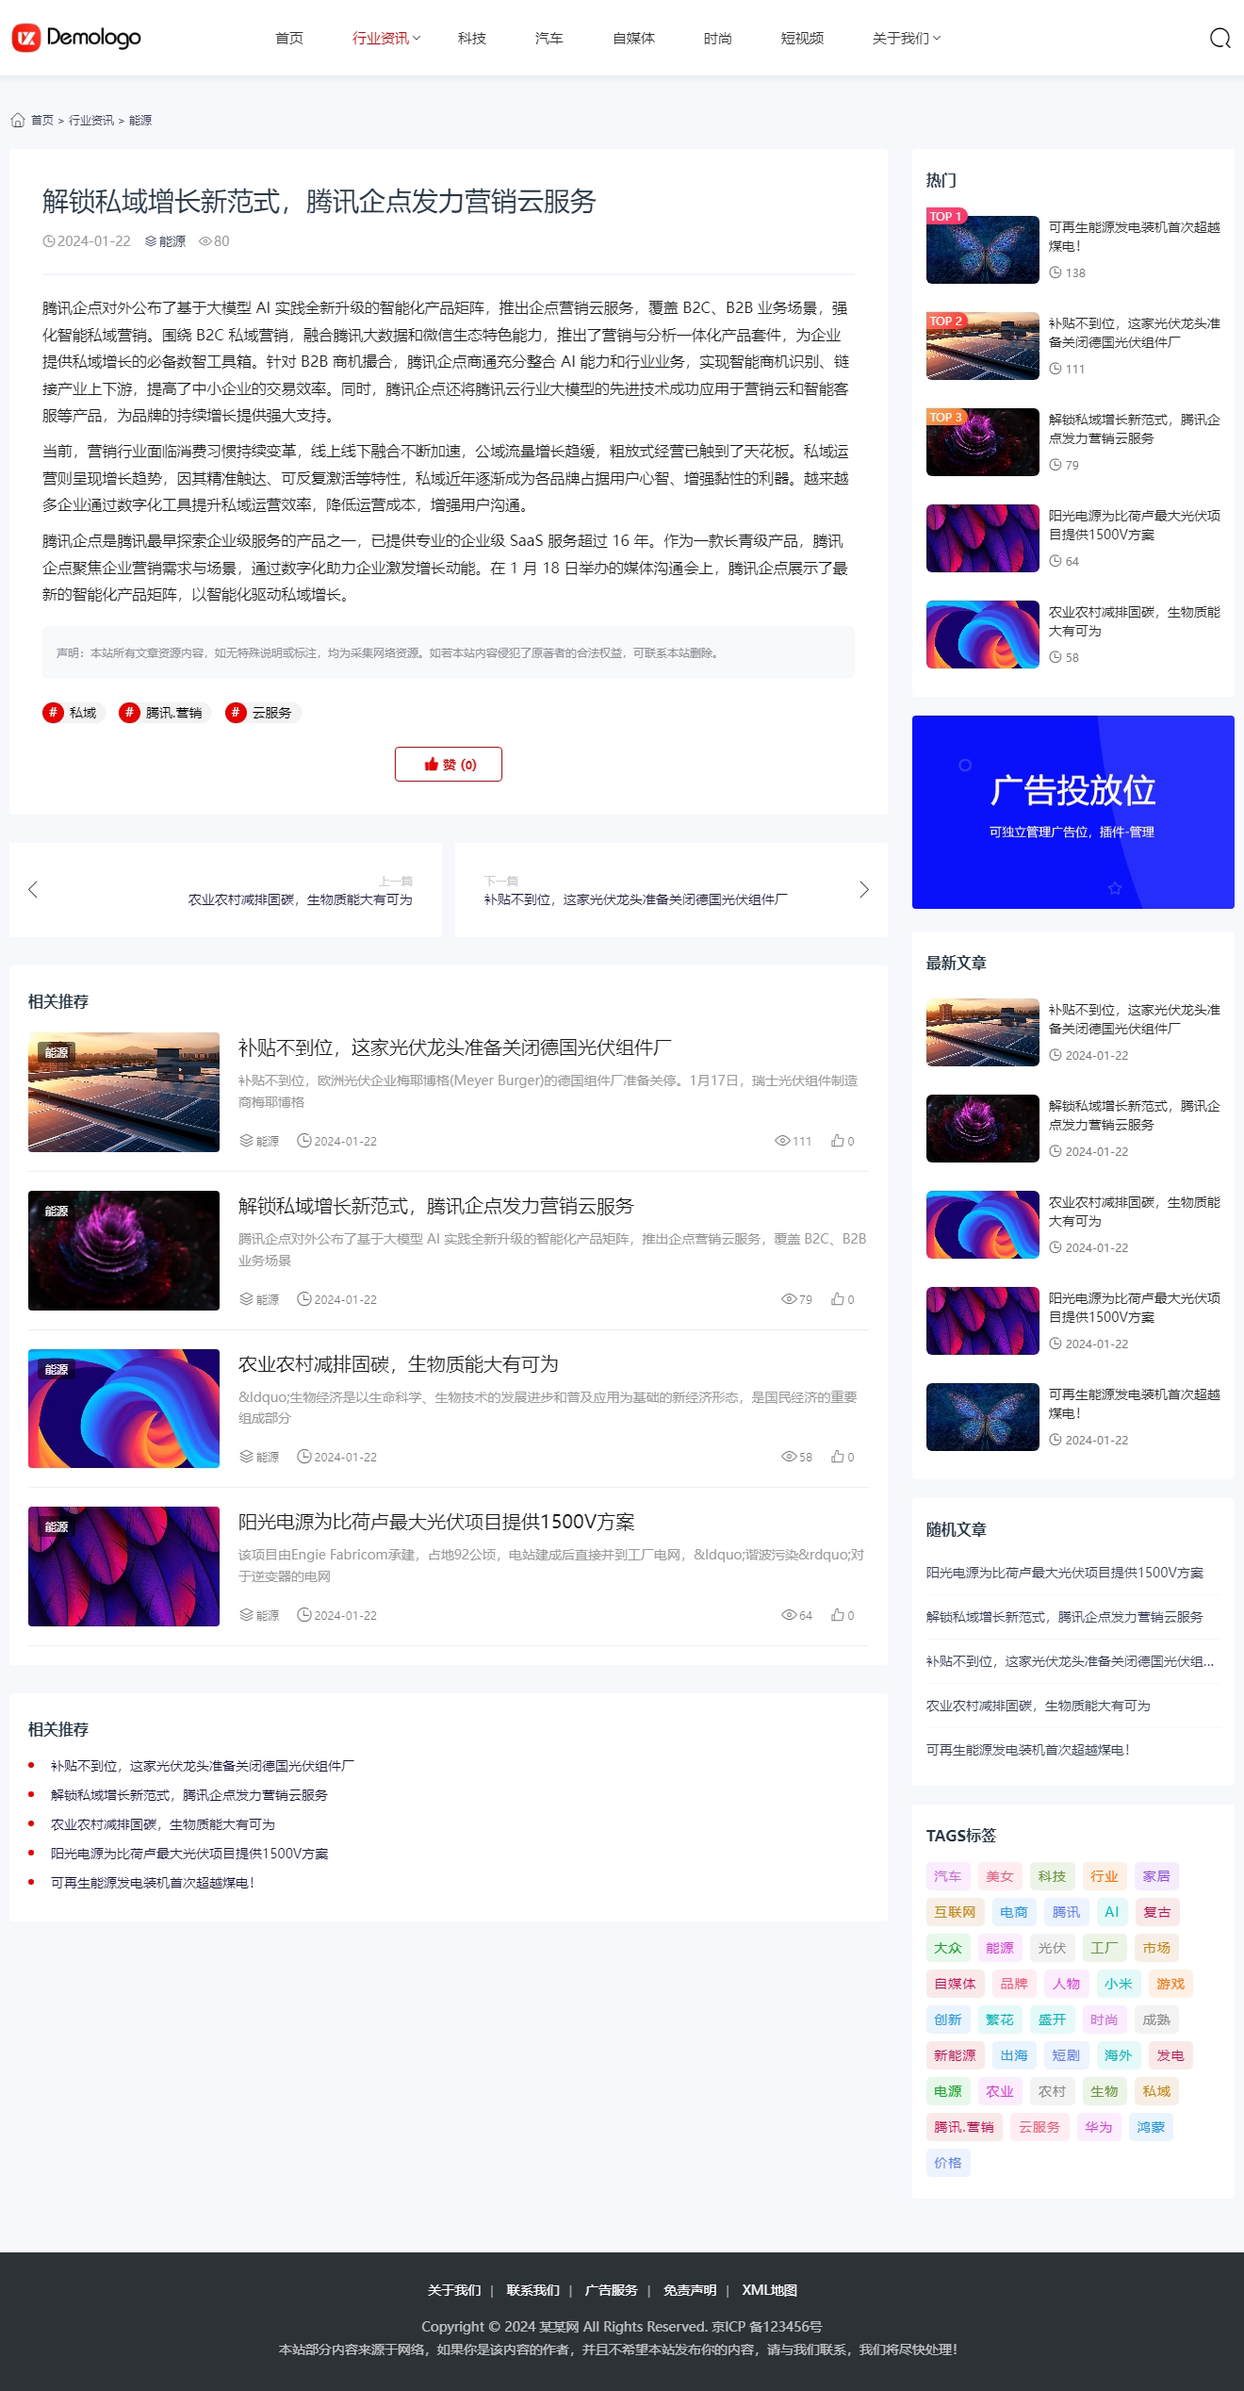Click 能源 in the breadcrumb

140,120
